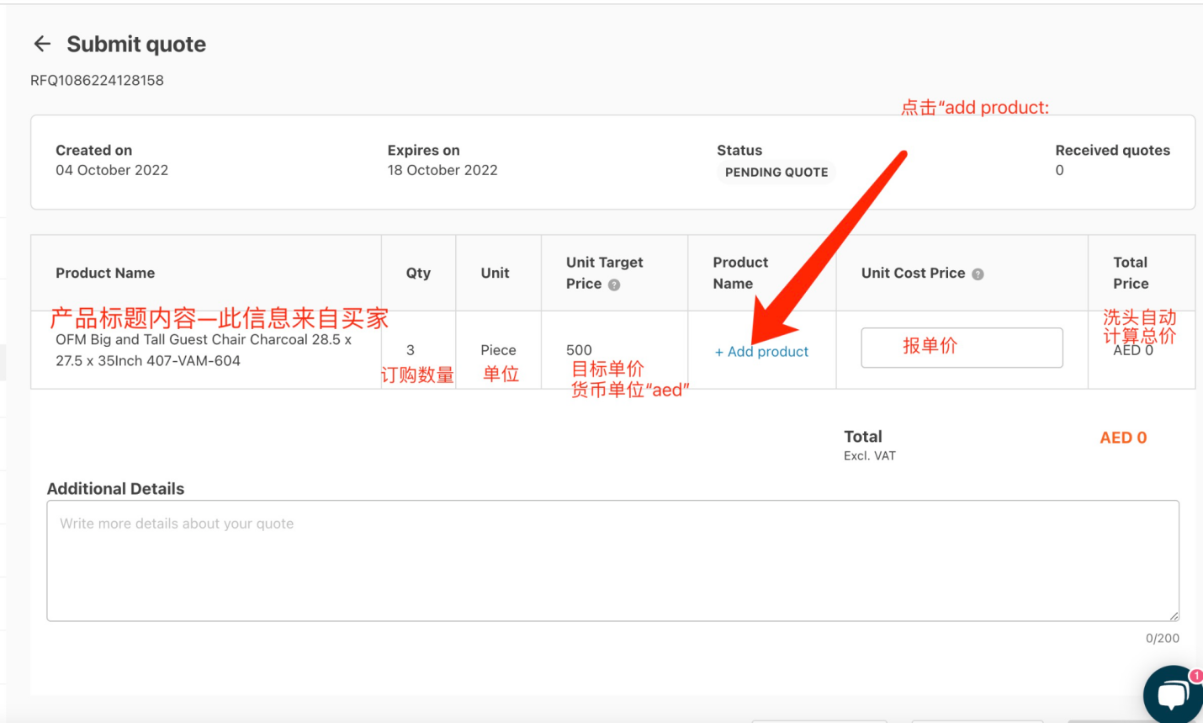Click the Unit Target Price help icon

(614, 284)
